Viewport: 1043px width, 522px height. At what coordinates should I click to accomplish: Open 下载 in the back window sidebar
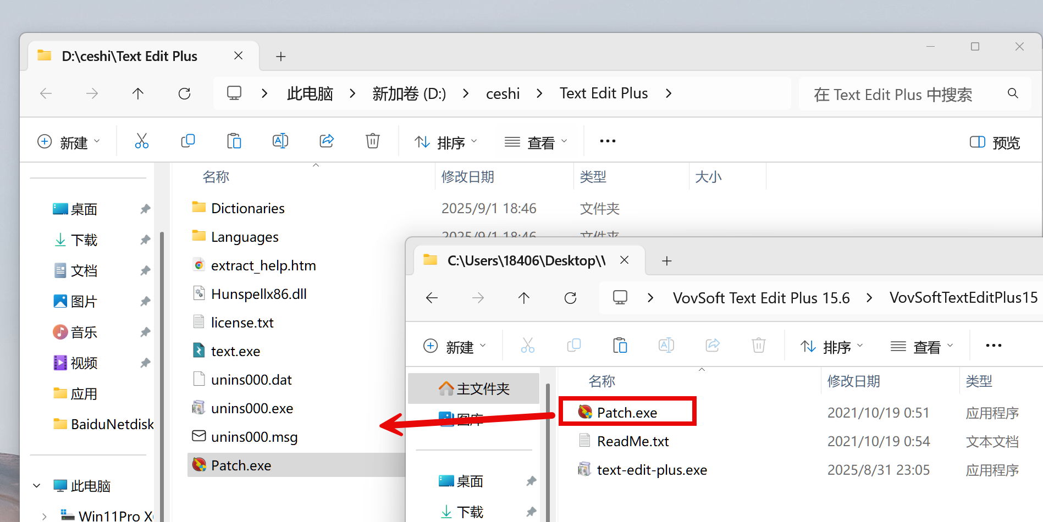point(84,240)
